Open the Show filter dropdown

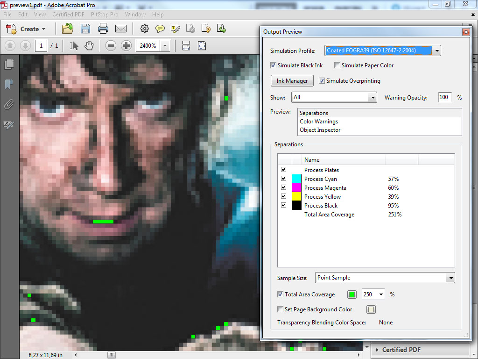coord(373,97)
